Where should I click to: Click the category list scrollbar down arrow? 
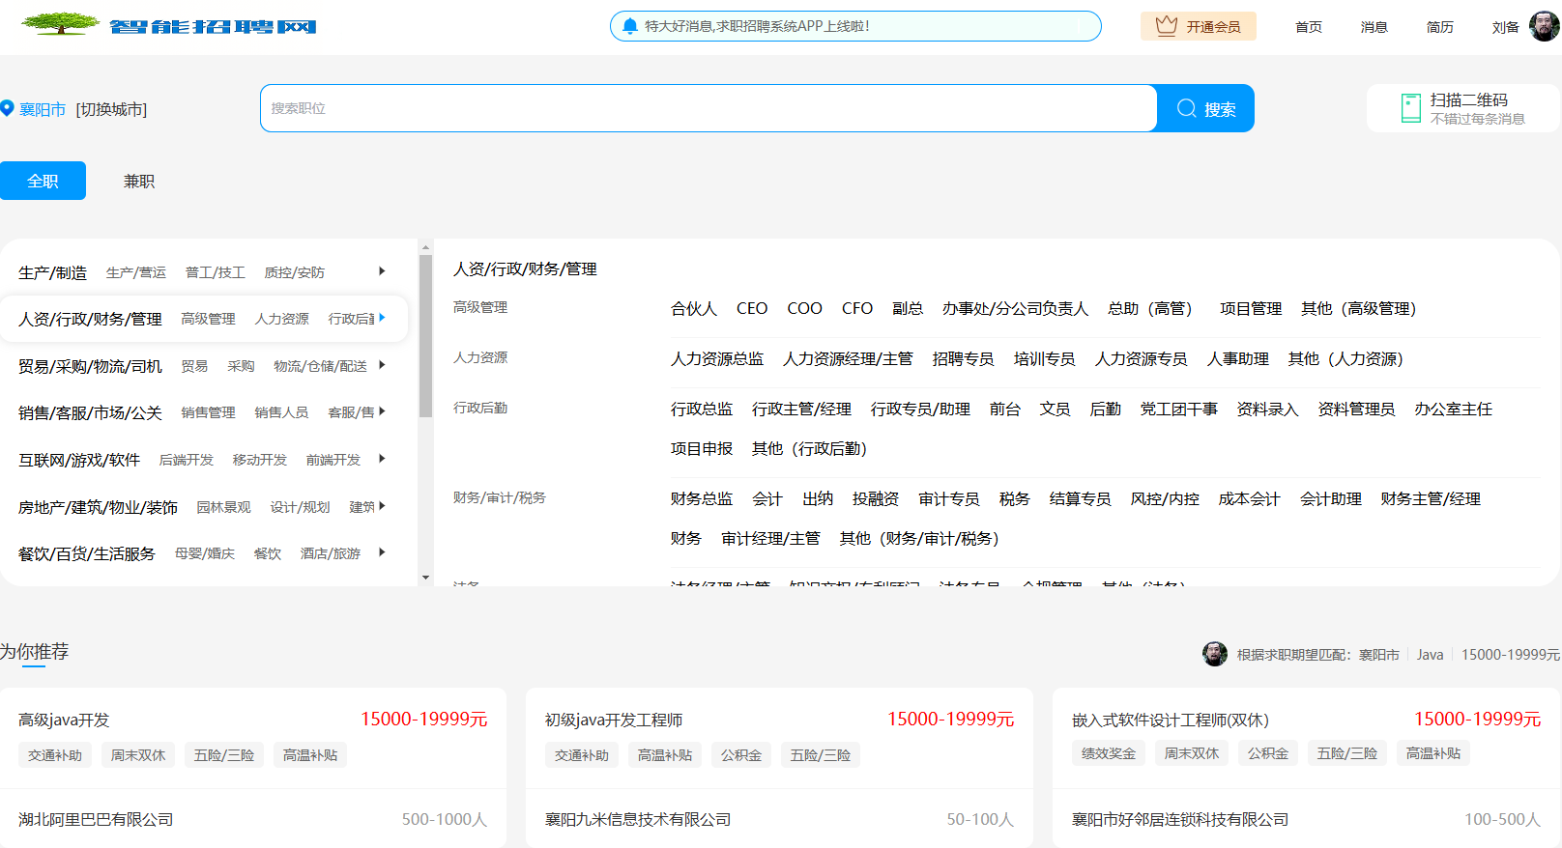425,578
